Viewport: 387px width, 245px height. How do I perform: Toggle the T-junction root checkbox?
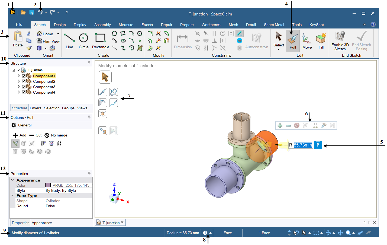coord(18,70)
